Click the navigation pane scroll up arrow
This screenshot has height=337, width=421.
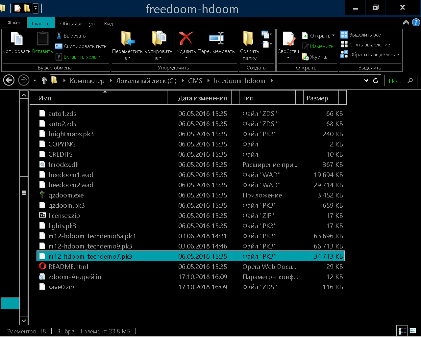click(x=24, y=95)
